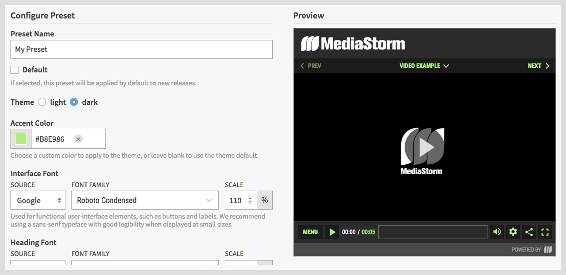Enter fullscreen using the expand icon
The width and height of the screenshot is (566, 275).
[x=545, y=232]
